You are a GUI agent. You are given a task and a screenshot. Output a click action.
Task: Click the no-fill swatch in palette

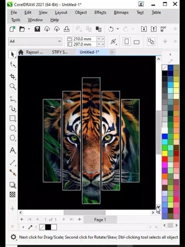point(165,68)
